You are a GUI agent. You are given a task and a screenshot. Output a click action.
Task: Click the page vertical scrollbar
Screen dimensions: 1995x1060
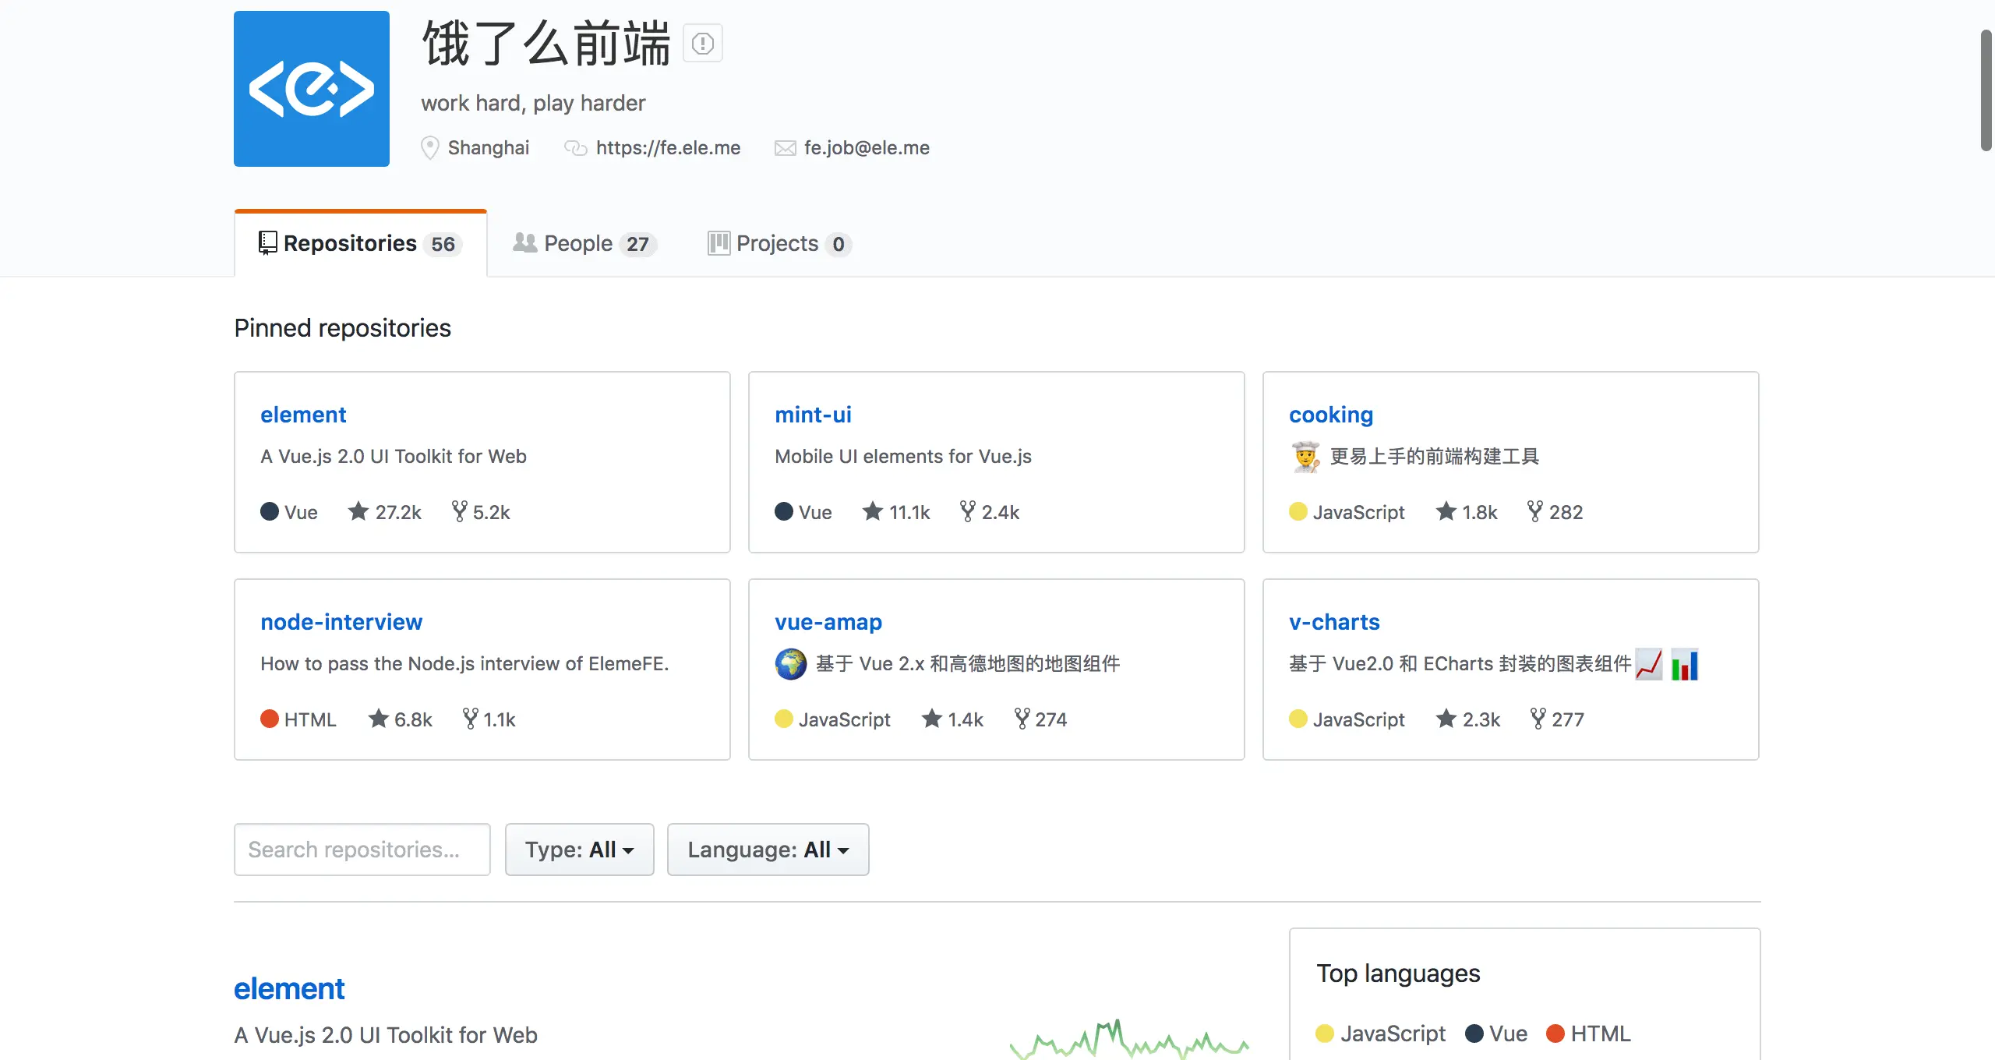1986,90
